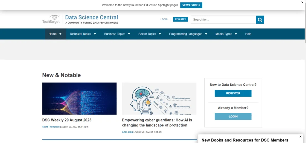Click the New to Data Science Central? text
The width and height of the screenshot is (306, 143).
tap(233, 85)
